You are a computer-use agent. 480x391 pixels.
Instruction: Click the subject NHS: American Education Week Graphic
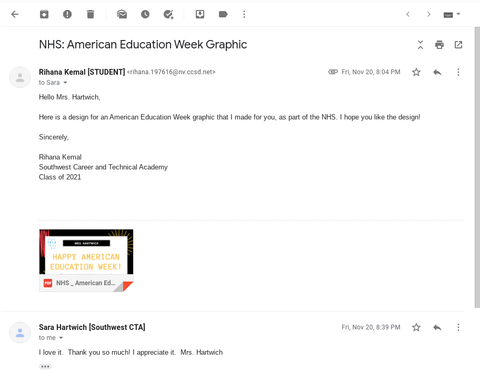(x=143, y=45)
